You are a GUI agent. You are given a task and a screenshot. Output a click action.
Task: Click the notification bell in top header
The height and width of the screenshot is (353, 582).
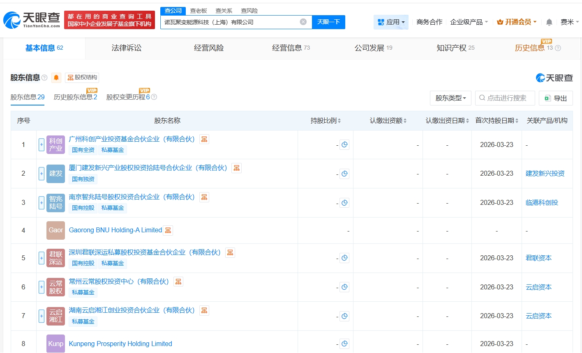click(549, 22)
